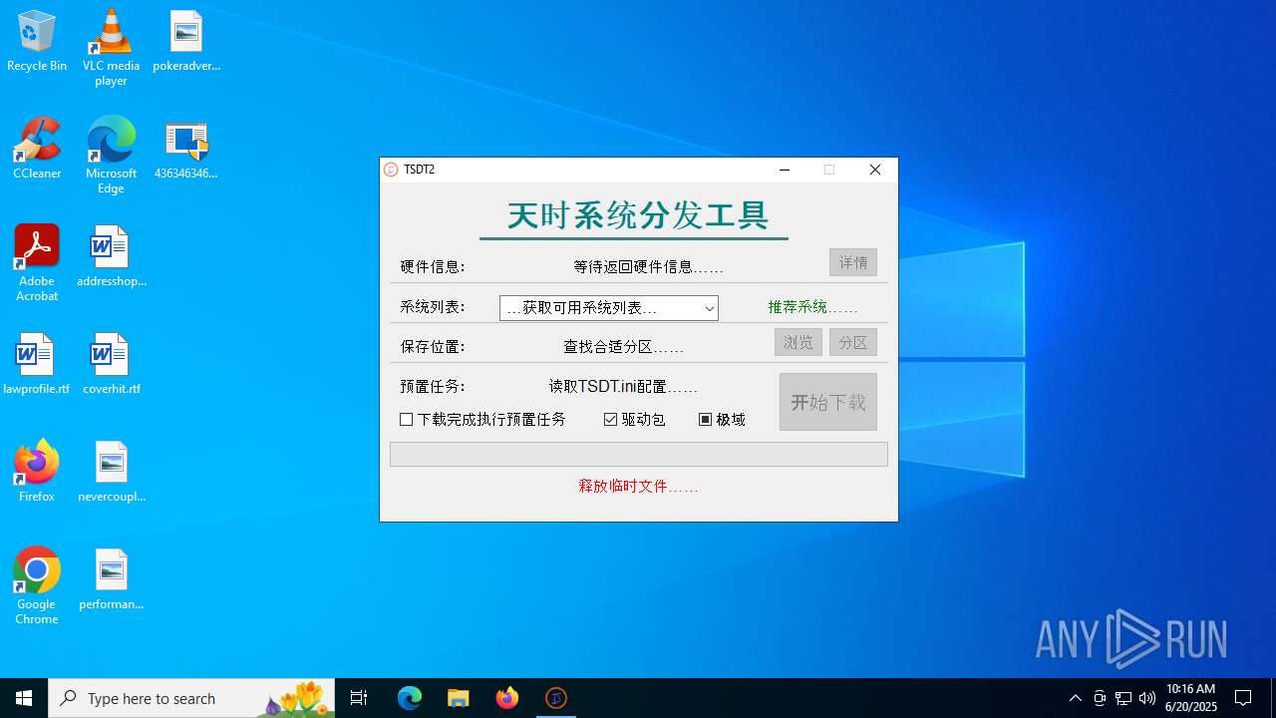Select the nevercoupl image file icon

111,472
